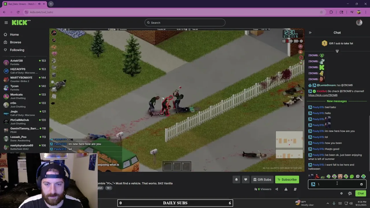
Task: Open the 18+ mature tag
Action: pos(109,188)
